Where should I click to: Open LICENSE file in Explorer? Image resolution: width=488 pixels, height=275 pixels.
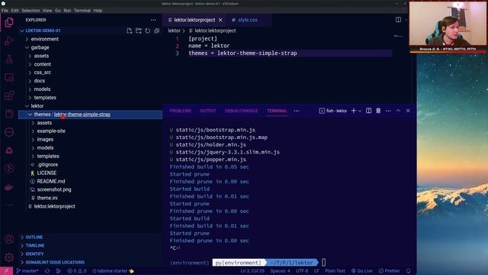(47, 173)
